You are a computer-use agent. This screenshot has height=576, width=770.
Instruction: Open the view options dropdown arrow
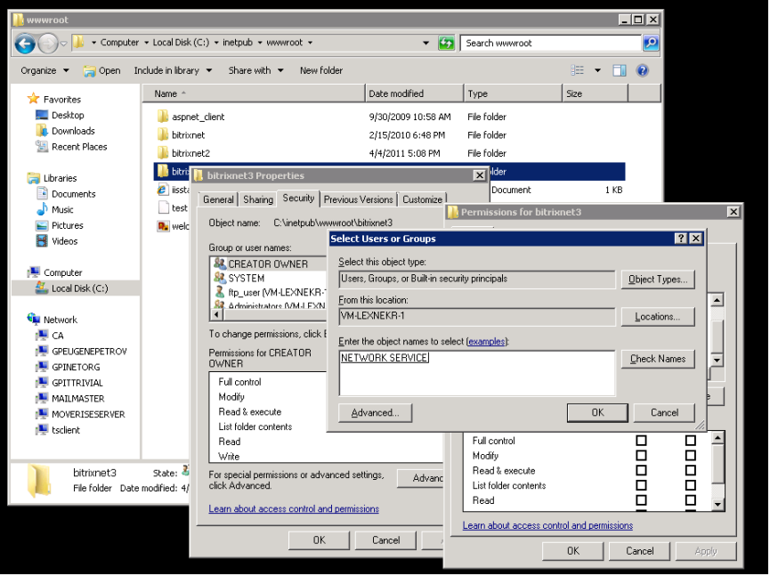coord(597,70)
